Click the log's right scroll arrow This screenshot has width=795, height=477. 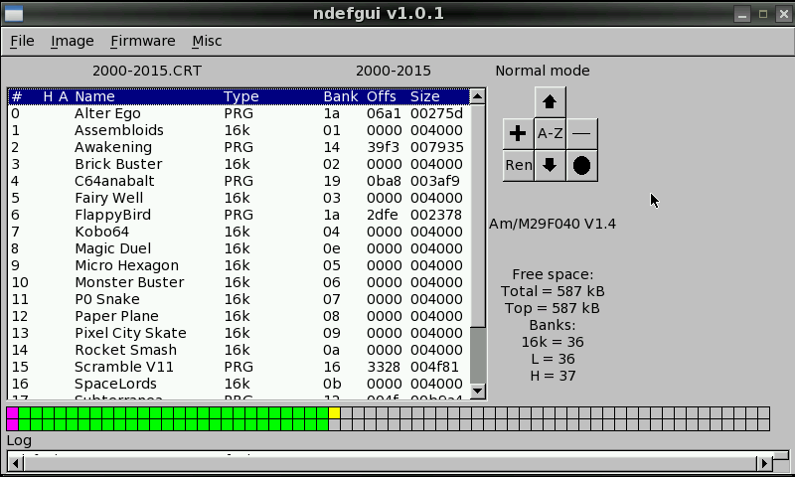763,463
